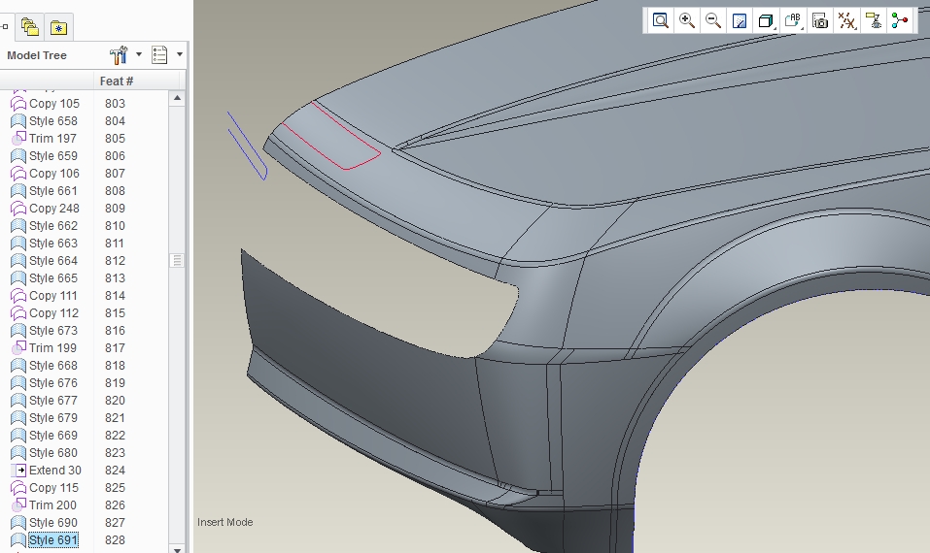Click feature number 828 cell
930x553 pixels.
click(115, 540)
